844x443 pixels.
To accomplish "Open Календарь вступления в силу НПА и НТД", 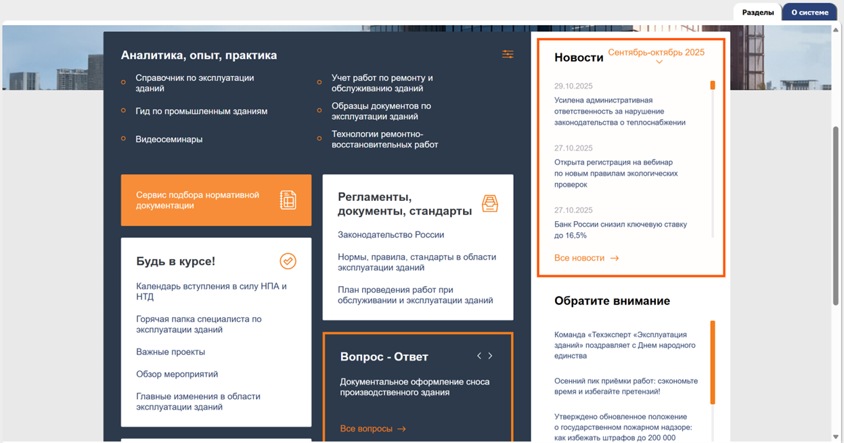I will [211, 292].
